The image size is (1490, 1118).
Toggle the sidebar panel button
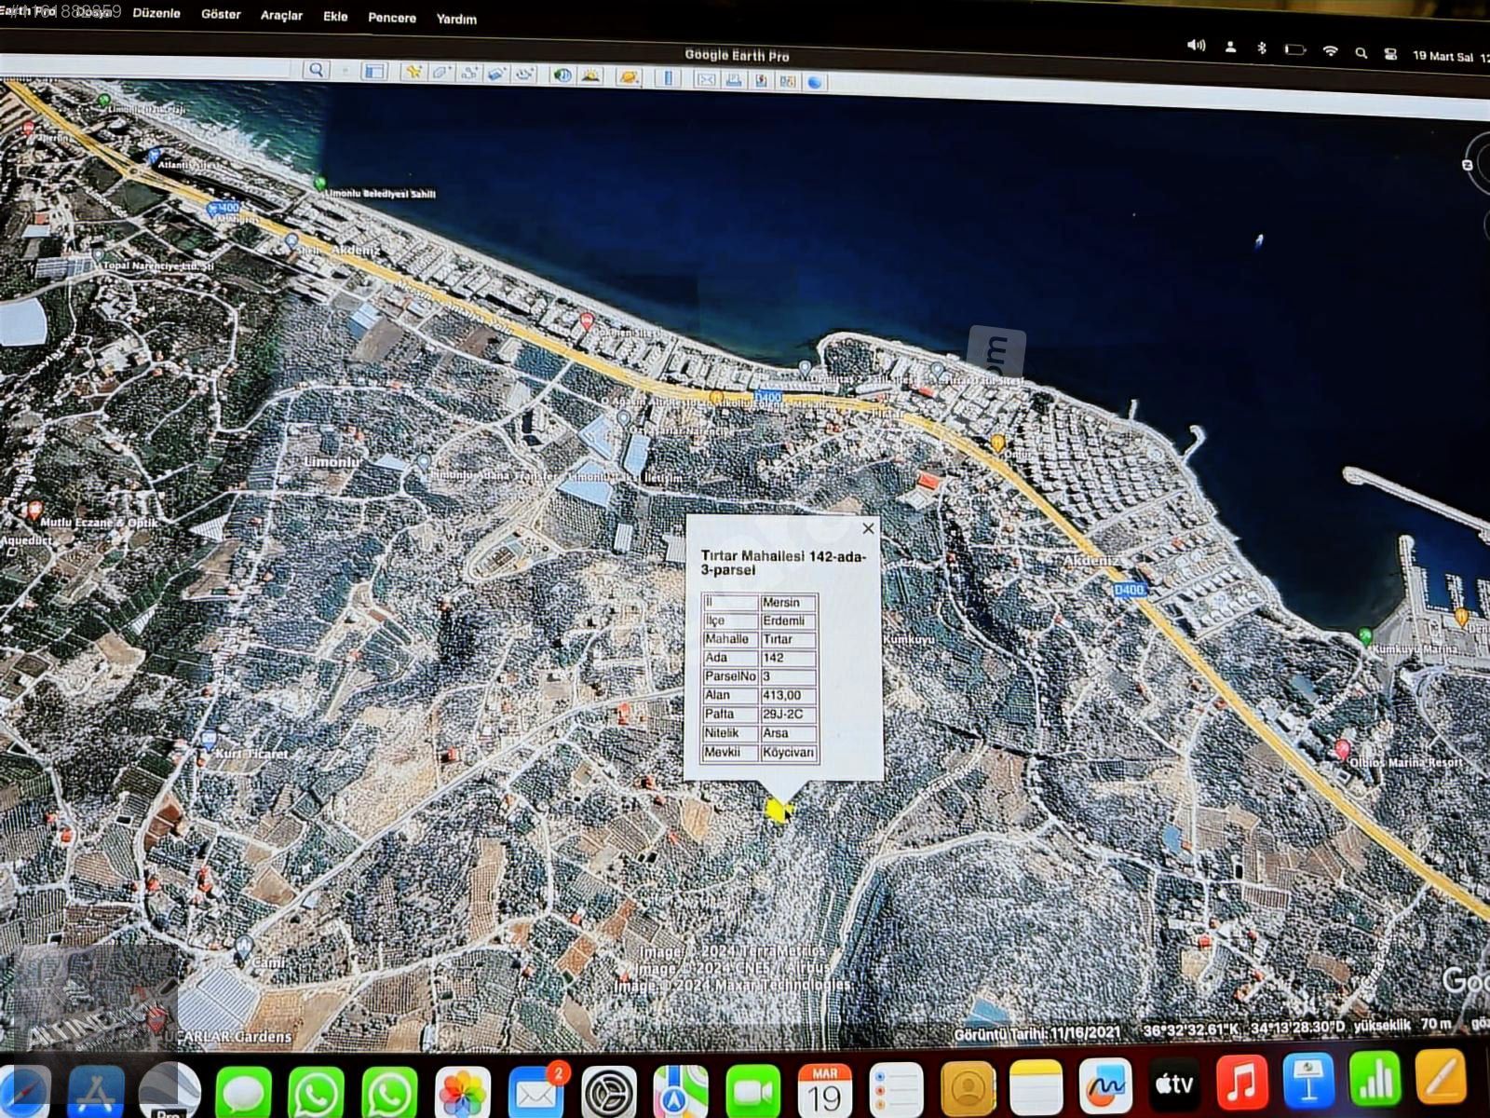374,71
